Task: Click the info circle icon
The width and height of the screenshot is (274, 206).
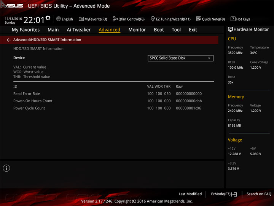Action: 6,168
